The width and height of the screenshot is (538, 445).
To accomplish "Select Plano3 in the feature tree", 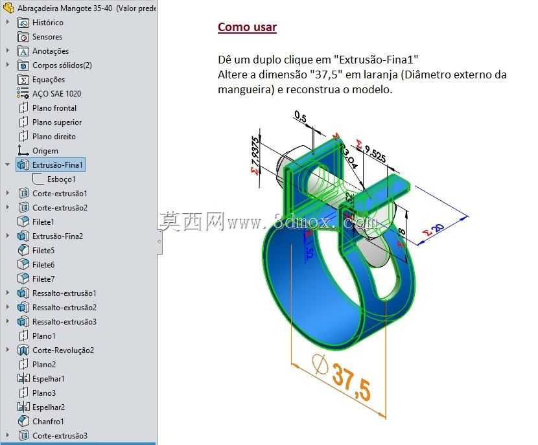I will tap(44, 393).
